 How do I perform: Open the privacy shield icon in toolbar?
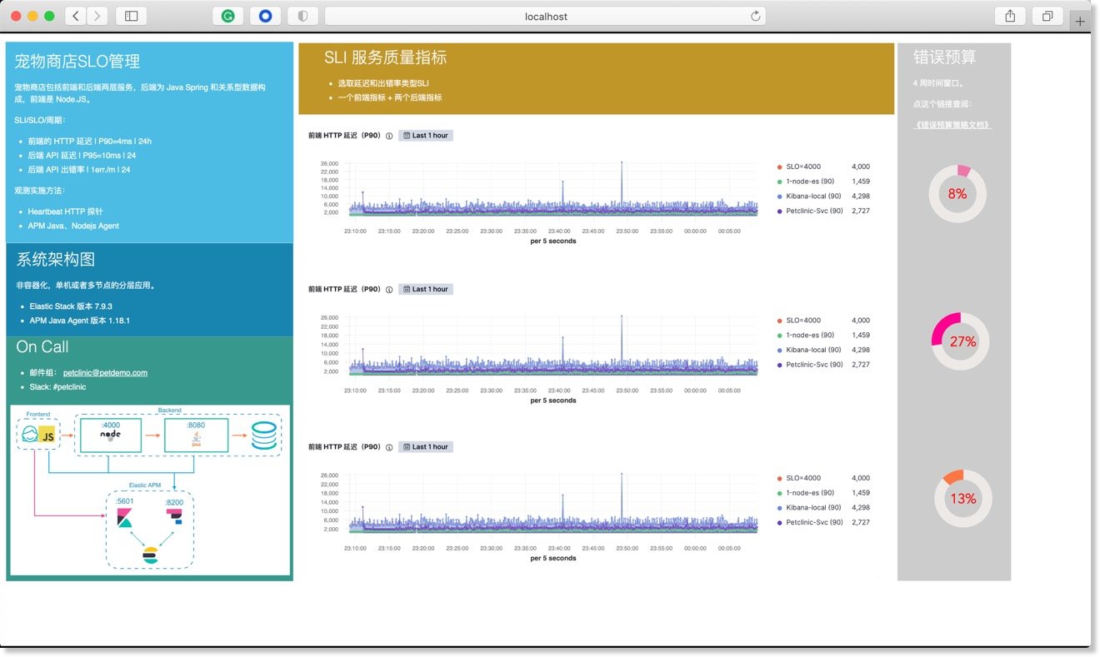302,16
